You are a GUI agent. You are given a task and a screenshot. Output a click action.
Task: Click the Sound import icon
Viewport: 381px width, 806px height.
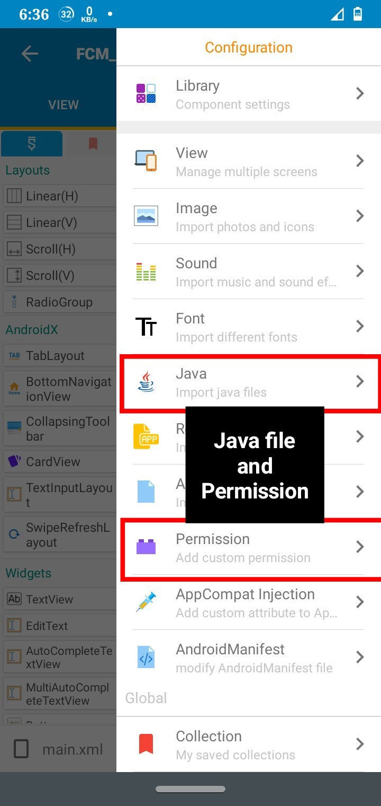click(146, 271)
